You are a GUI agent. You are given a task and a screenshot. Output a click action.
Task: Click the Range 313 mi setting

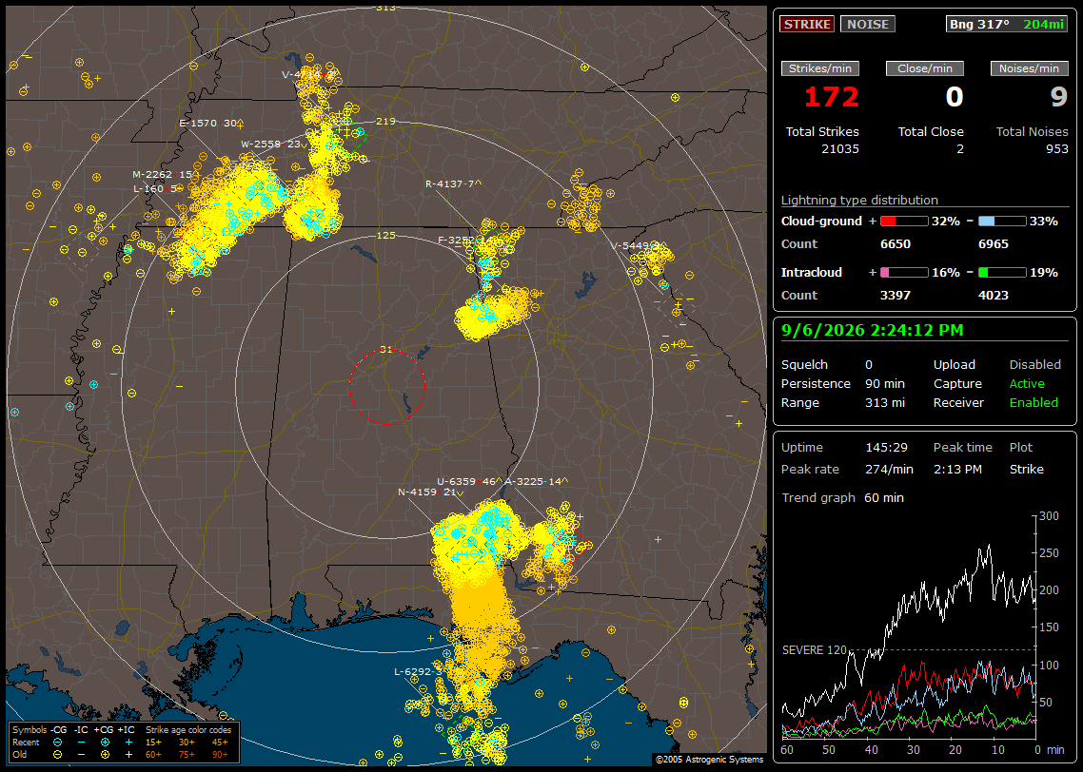842,402
